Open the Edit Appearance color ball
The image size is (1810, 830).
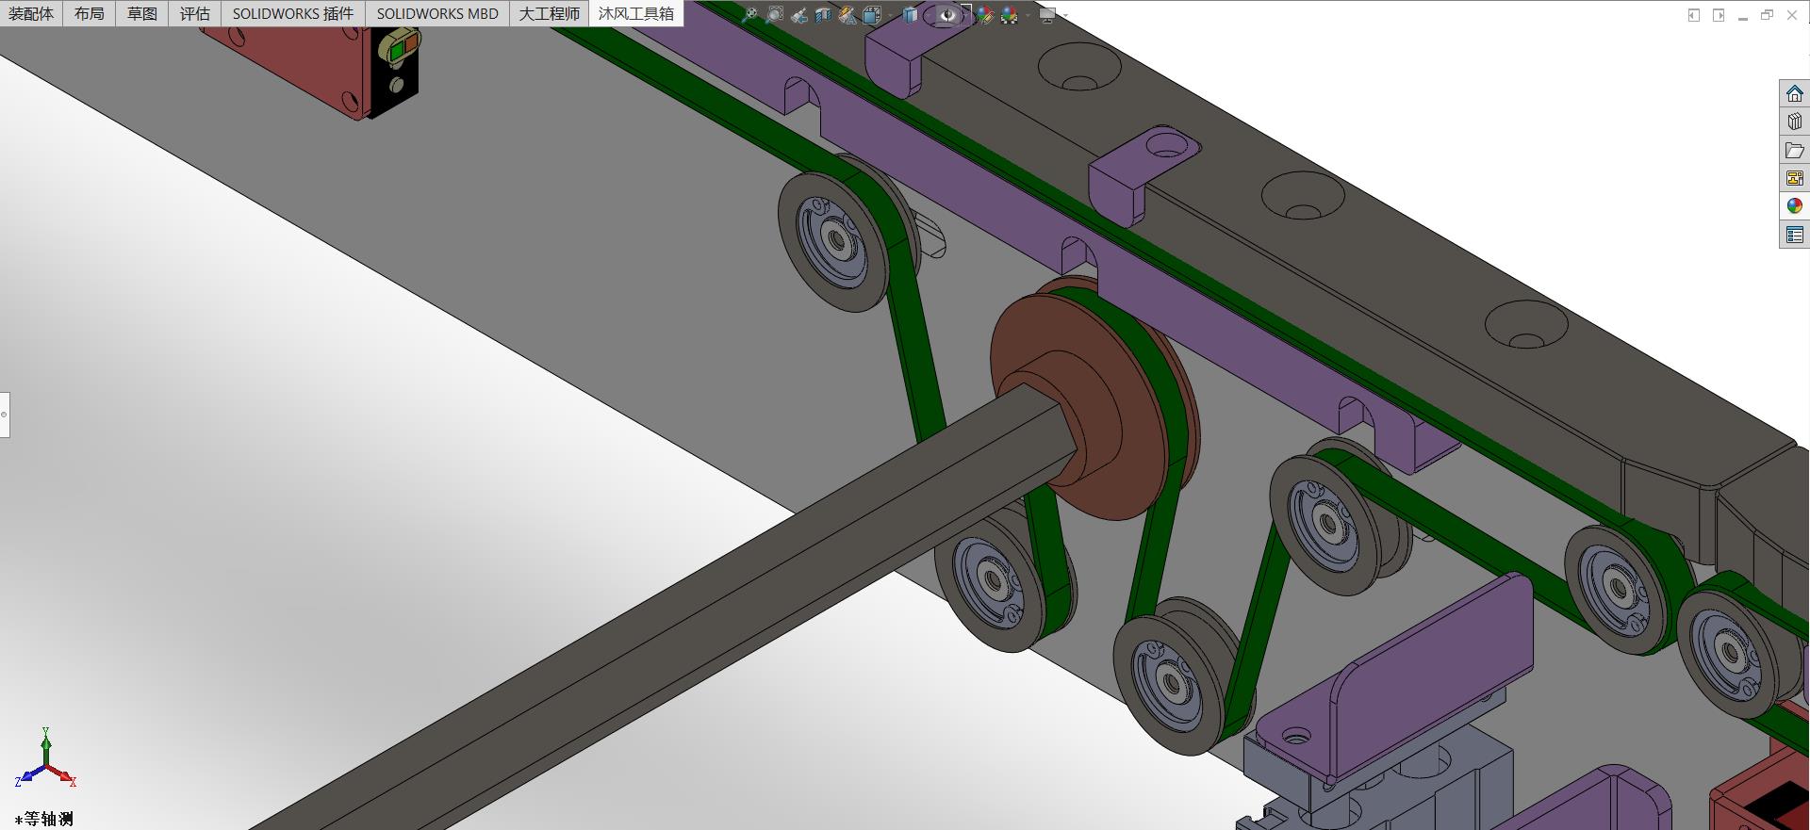(985, 15)
